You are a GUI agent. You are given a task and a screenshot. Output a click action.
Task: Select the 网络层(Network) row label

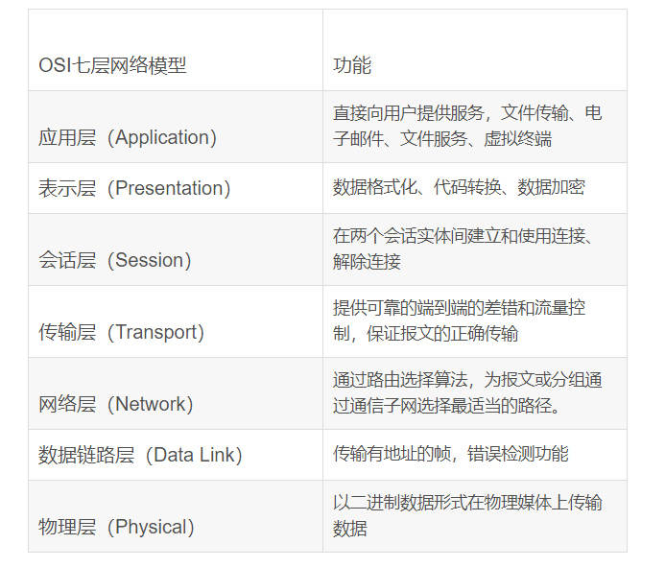(115, 404)
